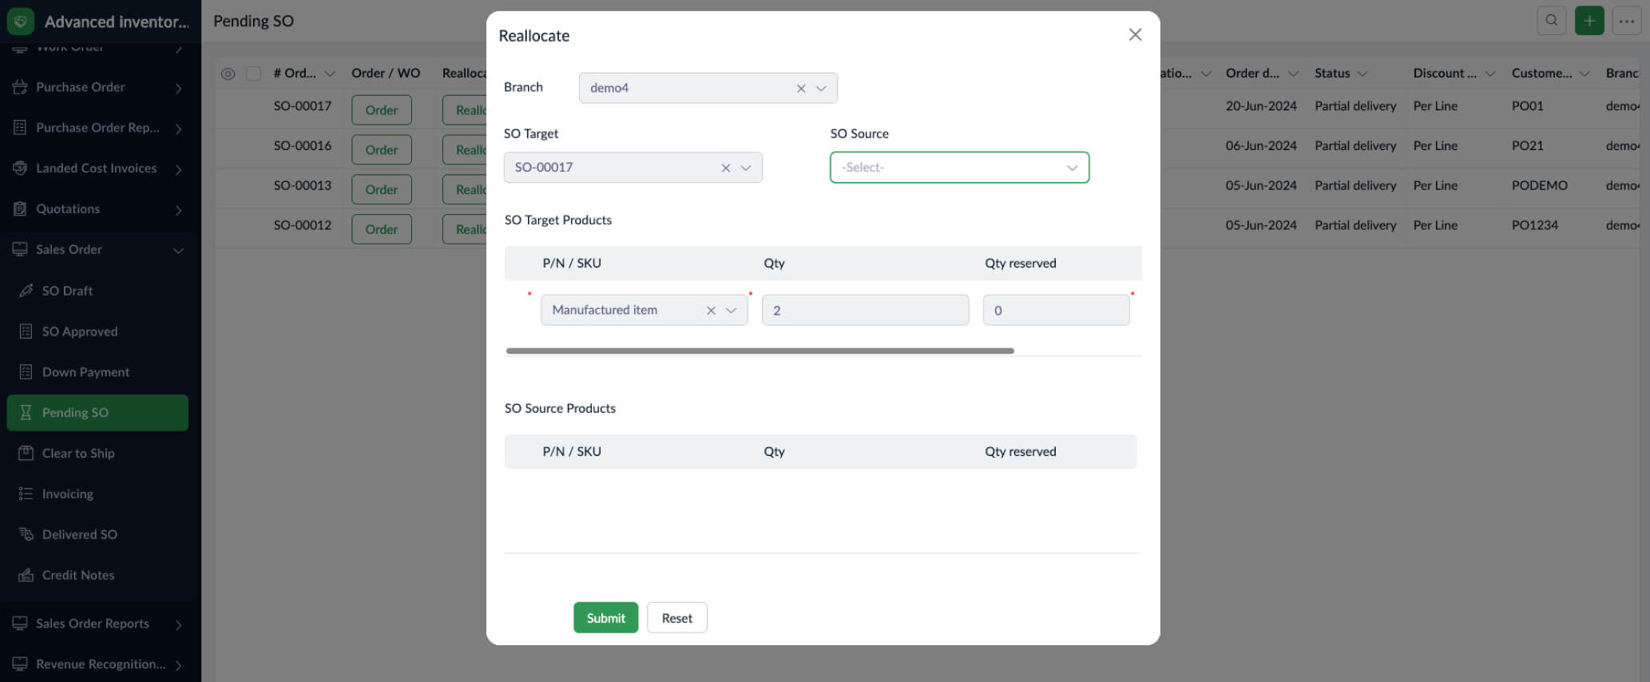1650x682 pixels.
Task: Click the Advanced Inventory app logo
Action: pyautogui.click(x=21, y=22)
